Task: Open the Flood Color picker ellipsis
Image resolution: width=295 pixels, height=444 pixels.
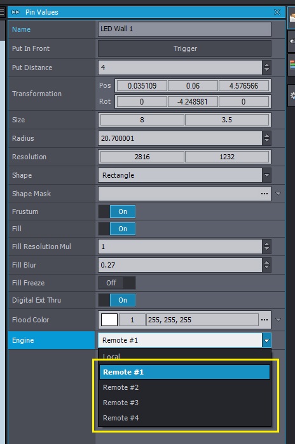Action: pos(264,320)
